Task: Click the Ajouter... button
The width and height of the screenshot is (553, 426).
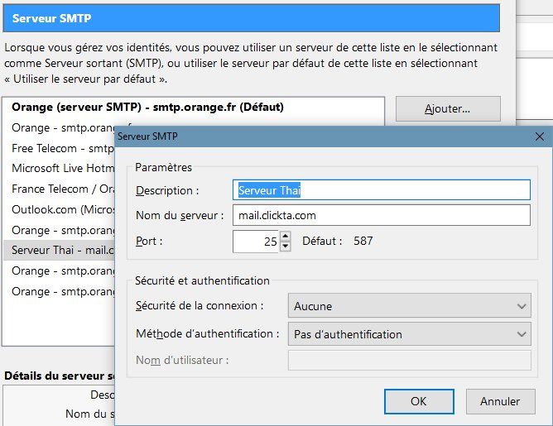Action: click(448, 108)
